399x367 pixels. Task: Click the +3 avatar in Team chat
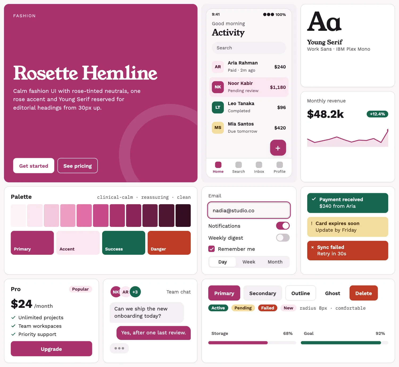coord(135,292)
